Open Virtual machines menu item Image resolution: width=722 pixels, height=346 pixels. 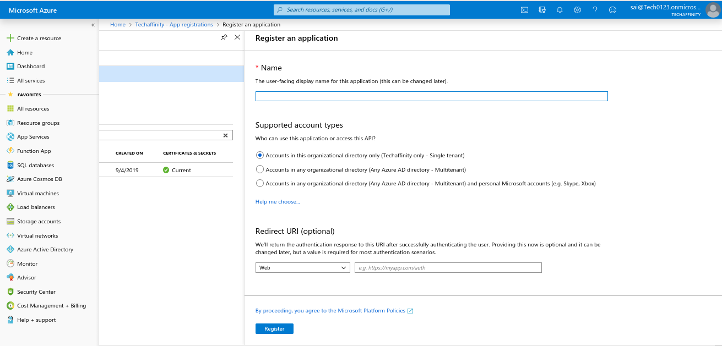pyautogui.click(x=38, y=193)
